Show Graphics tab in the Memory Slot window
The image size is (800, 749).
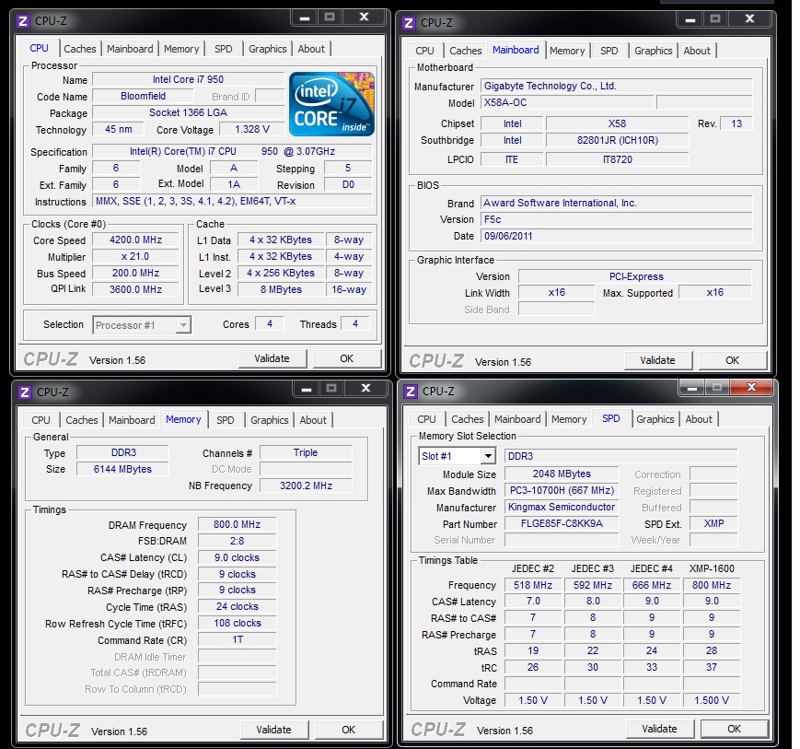coord(655,419)
